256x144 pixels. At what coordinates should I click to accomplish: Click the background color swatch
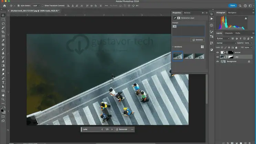pyautogui.click(x=4, y=112)
